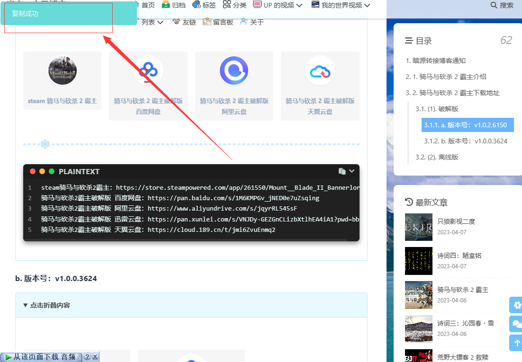
Task: Copy the PLAINTEXT code block contents
Action: coord(342,171)
